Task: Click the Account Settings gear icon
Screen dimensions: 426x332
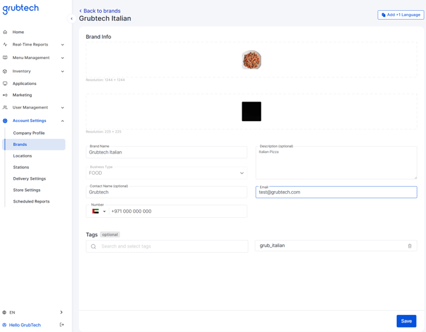Action: [x=5, y=121]
